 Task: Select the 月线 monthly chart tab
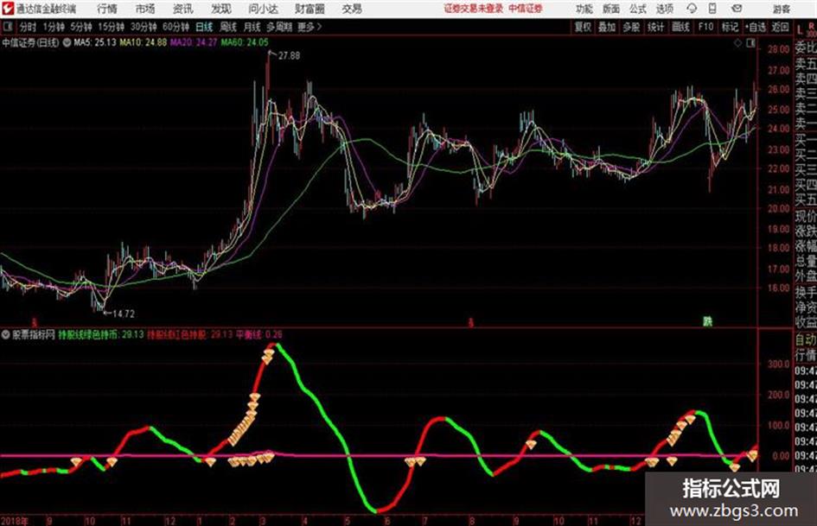[x=252, y=27]
